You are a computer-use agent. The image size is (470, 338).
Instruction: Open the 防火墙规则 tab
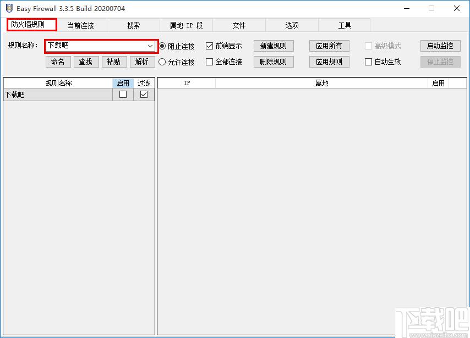click(x=32, y=25)
